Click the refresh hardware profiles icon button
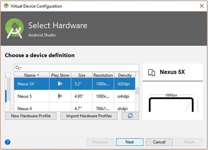Image resolution: width=208 pixels, height=150 pixels. pos(130,116)
